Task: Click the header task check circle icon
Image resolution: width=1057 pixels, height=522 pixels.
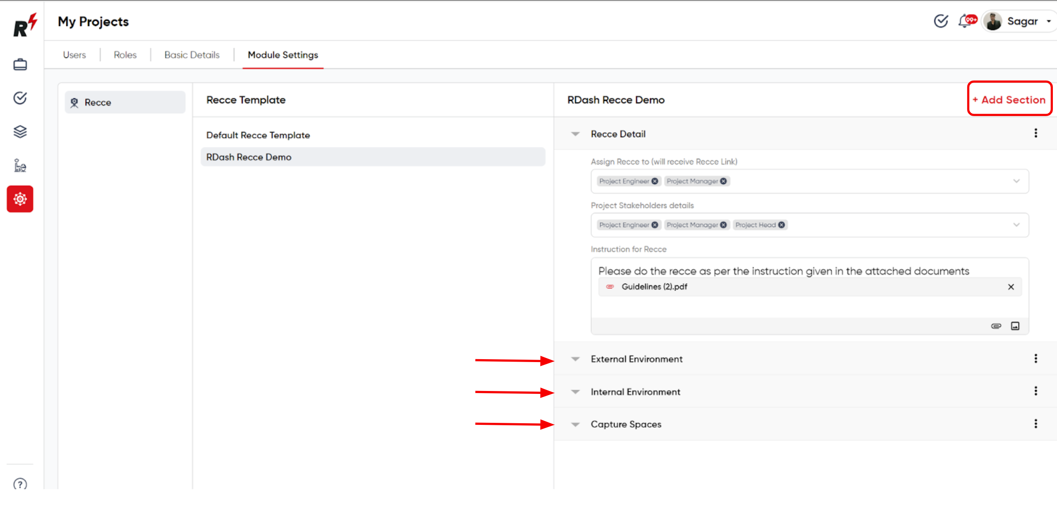Action: coord(941,21)
